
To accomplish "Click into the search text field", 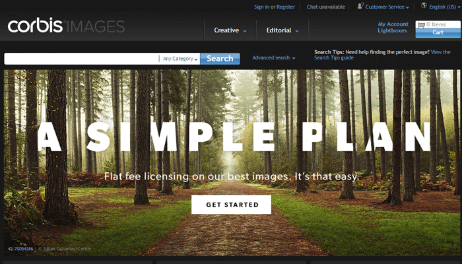I will [82, 59].
